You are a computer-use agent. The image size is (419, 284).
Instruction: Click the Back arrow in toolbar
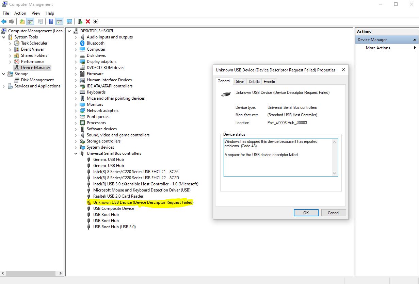(4, 21)
